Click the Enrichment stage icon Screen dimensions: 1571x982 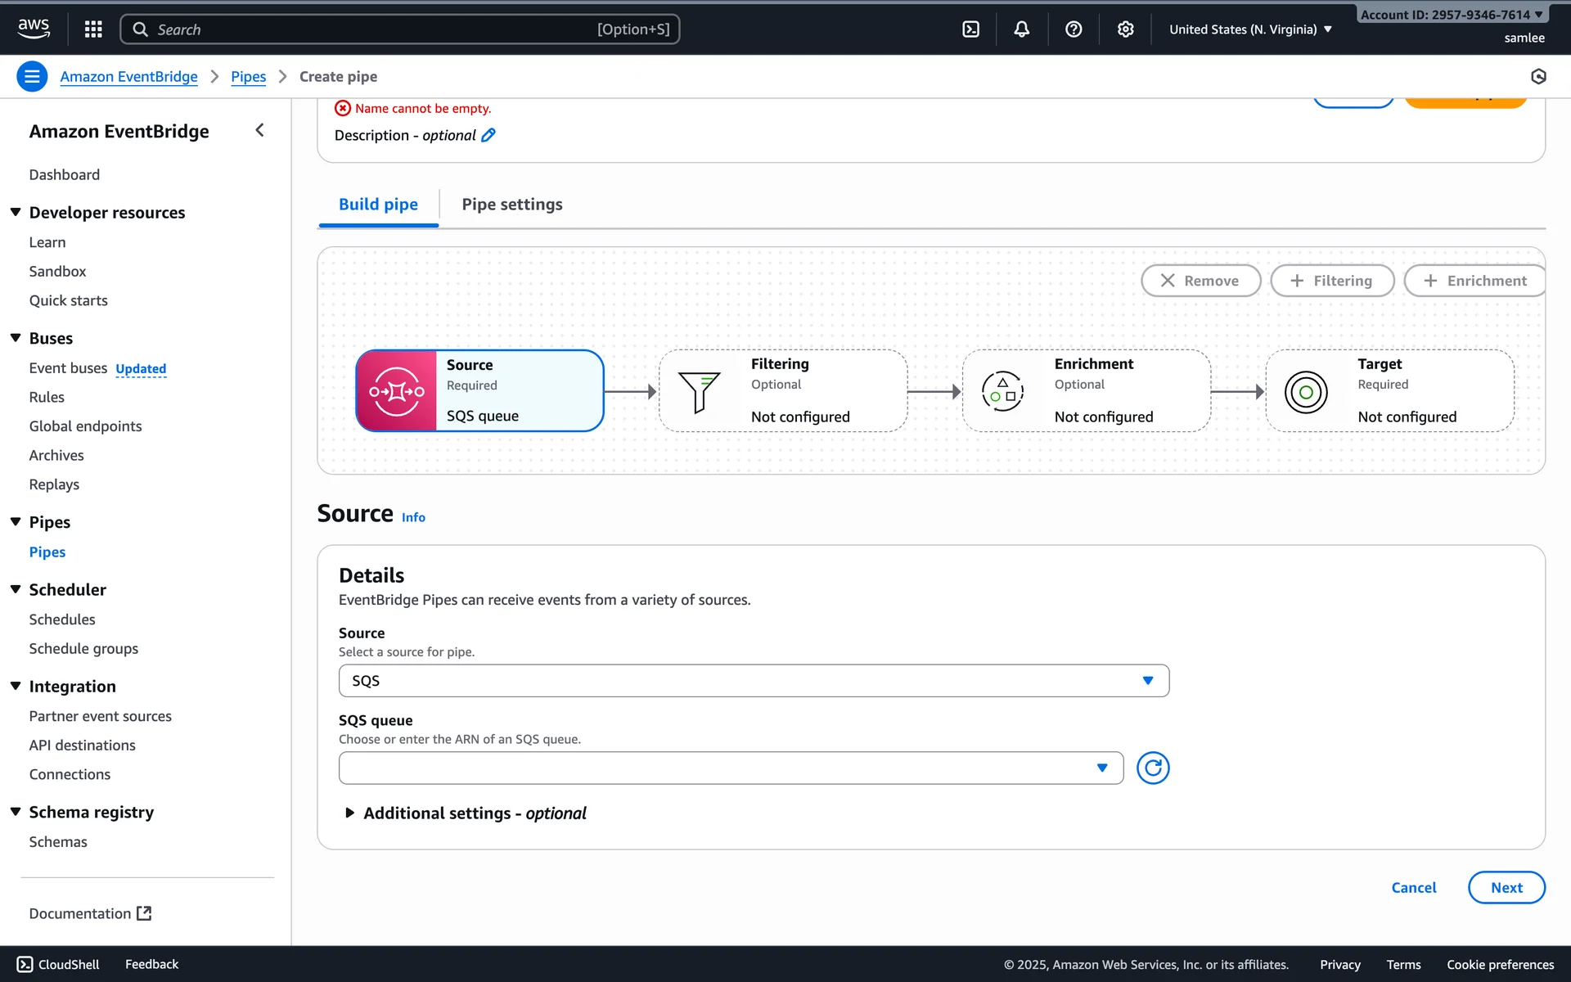(x=1002, y=391)
